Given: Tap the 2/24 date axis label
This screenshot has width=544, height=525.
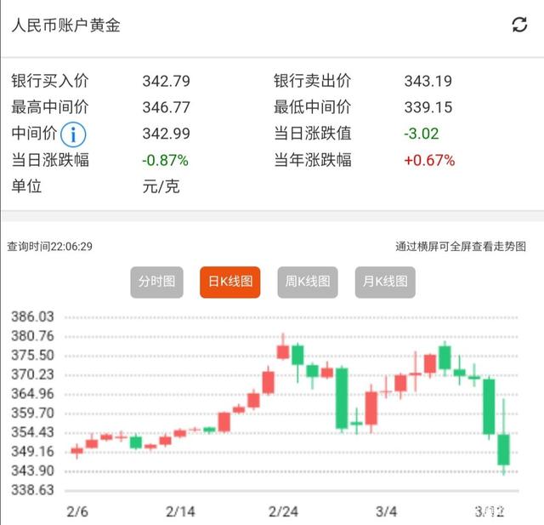Looking at the screenshot, I should tap(283, 511).
